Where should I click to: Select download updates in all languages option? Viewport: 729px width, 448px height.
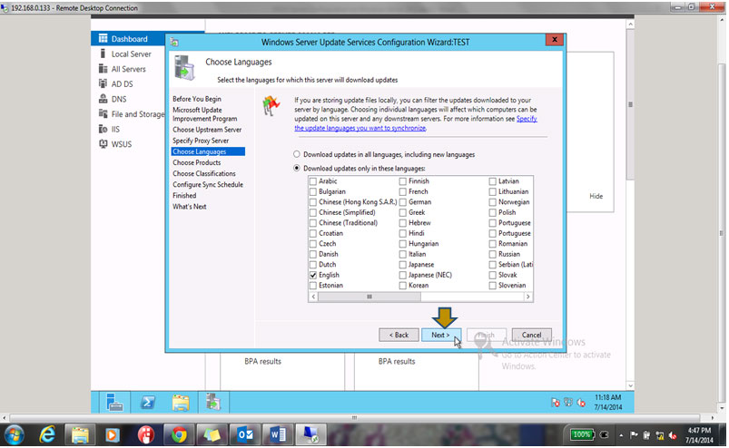(x=297, y=154)
